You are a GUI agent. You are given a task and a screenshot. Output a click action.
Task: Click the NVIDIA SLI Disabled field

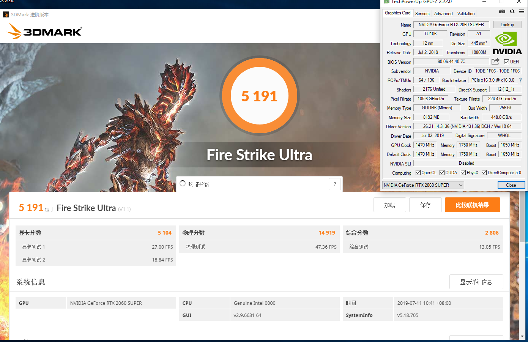click(467, 163)
